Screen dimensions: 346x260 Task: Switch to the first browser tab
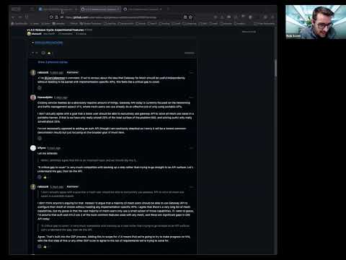[x=58, y=9]
